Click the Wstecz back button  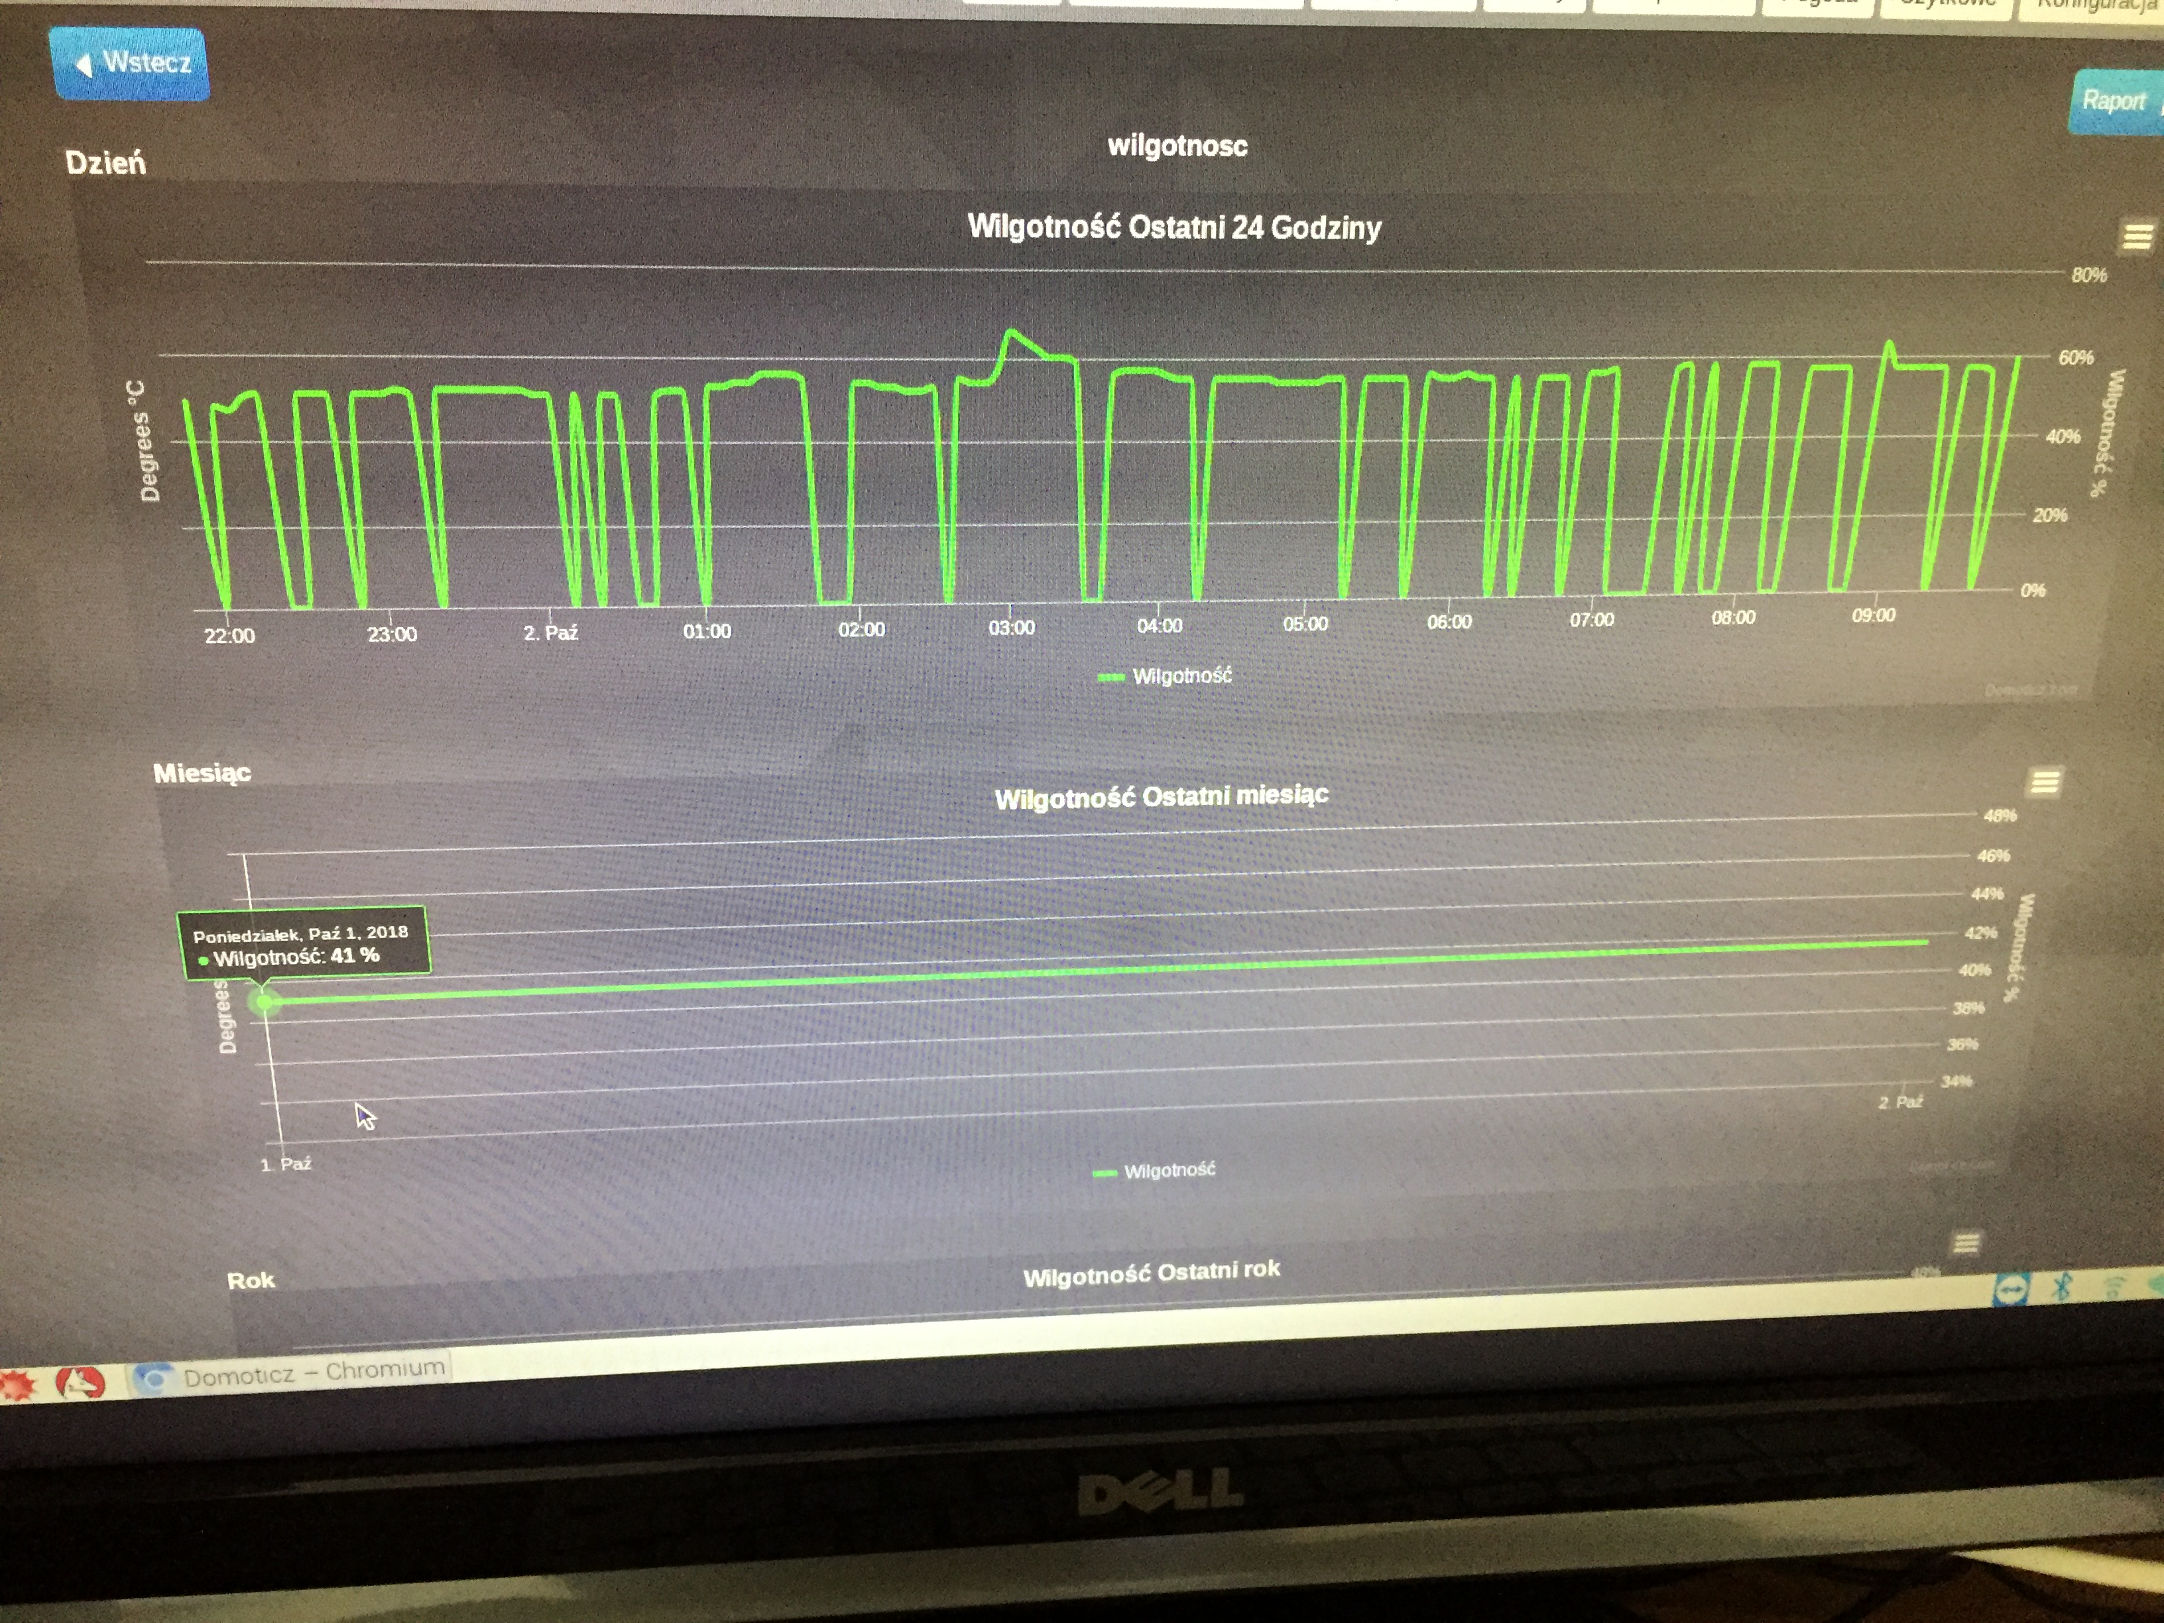[x=129, y=64]
